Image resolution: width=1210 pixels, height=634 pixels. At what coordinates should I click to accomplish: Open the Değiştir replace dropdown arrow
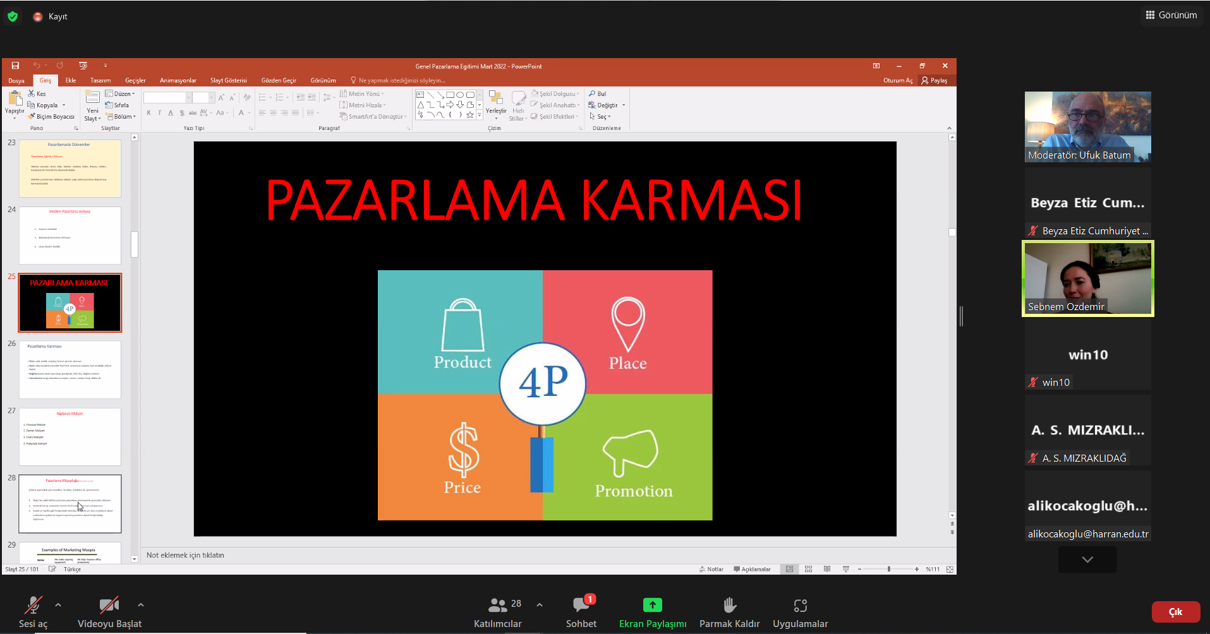click(x=624, y=105)
